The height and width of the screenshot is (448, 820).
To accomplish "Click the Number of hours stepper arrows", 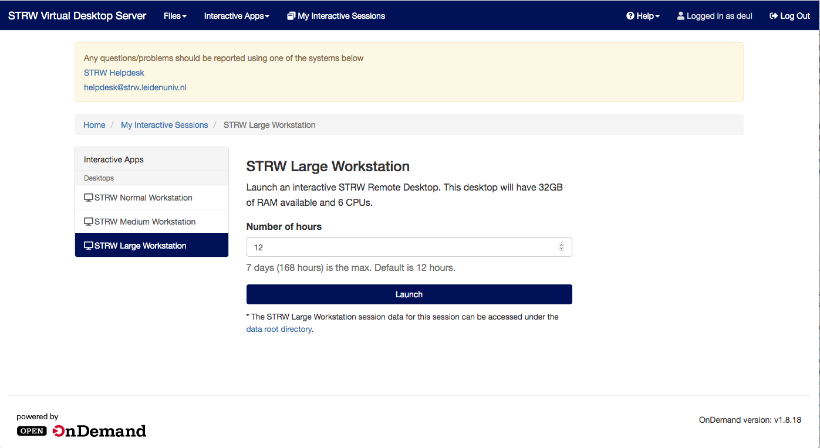I will click(x=561, y=247).
